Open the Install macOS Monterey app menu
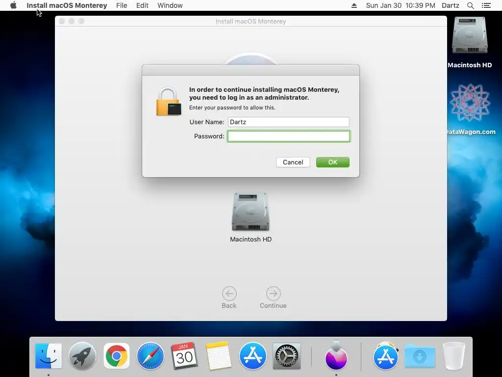Viewport: 502px width, 377px height. click(67, 5)
